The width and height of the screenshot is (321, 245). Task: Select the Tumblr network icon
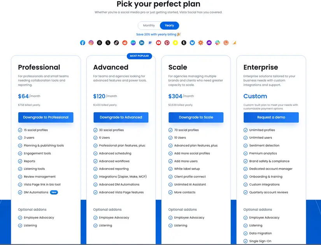183,43
